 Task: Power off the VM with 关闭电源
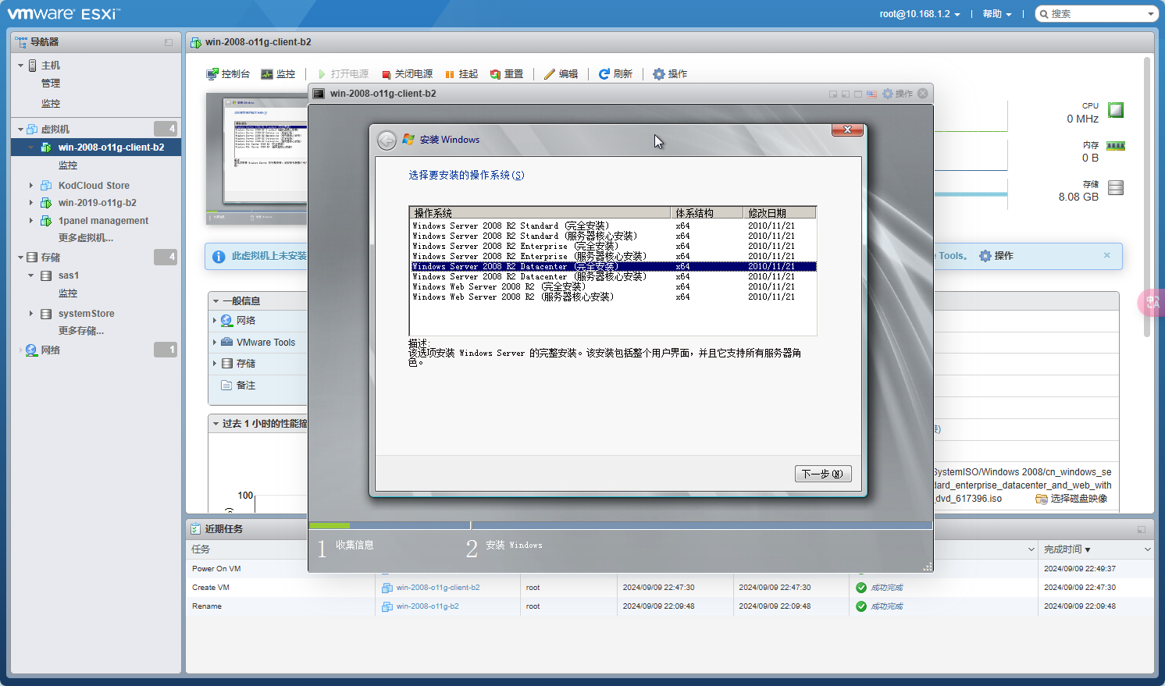point(407,74)
